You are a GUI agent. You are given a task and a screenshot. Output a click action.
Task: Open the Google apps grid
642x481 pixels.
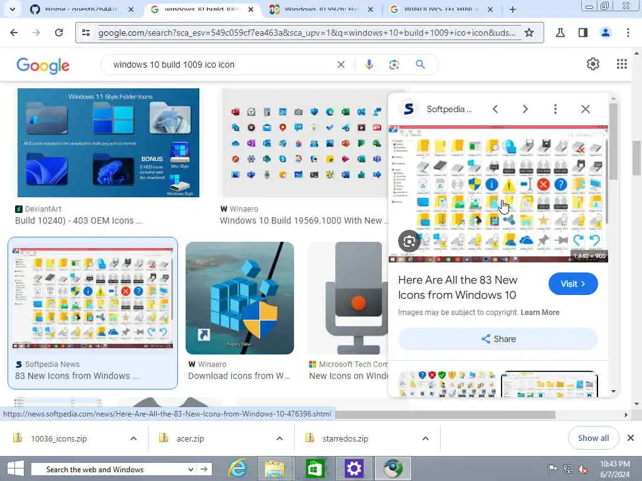622,64
